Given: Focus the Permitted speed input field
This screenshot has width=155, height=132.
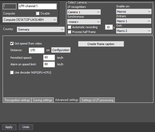Looking at the screenshot, I should (x=49, y=57).
